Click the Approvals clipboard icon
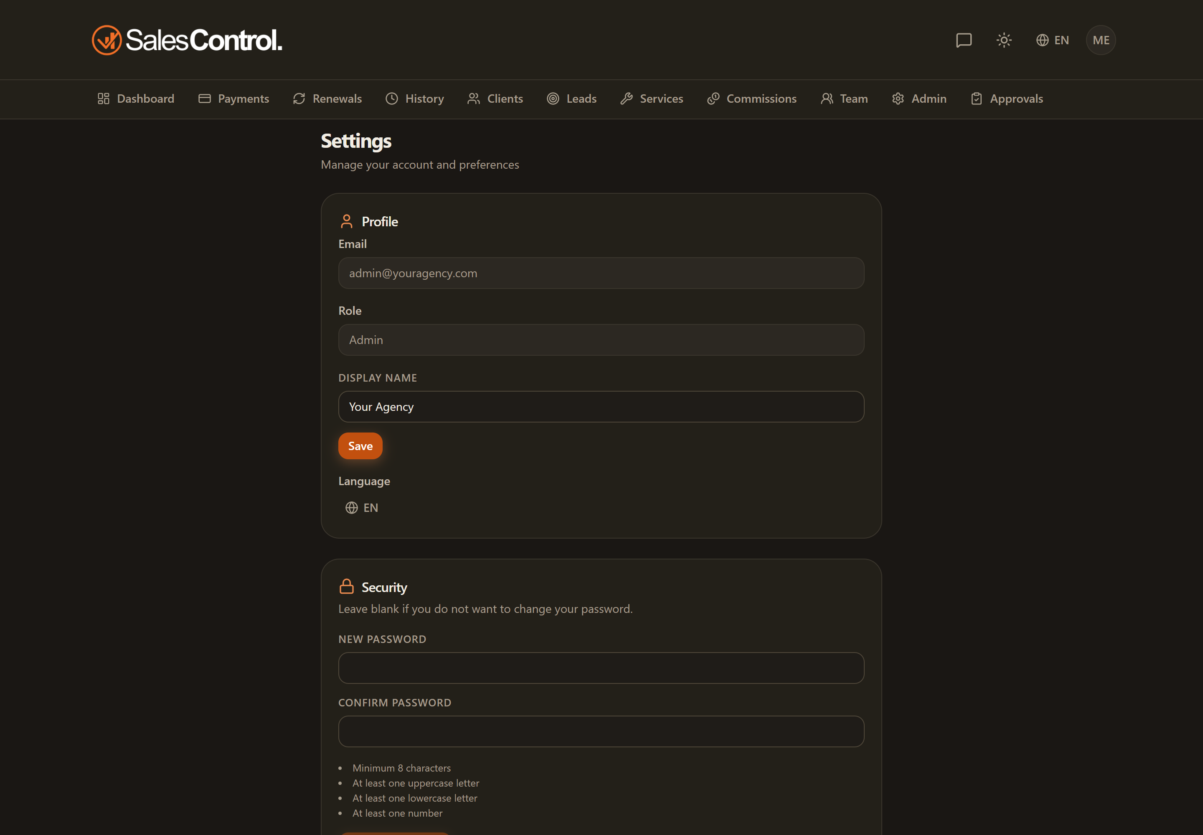Image resolution: width=1203 pixels, height=835 pixels. (x=976, y=99)
